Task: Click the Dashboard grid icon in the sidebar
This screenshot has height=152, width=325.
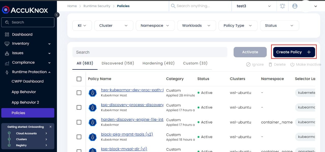Action: (x=7, y=34)
